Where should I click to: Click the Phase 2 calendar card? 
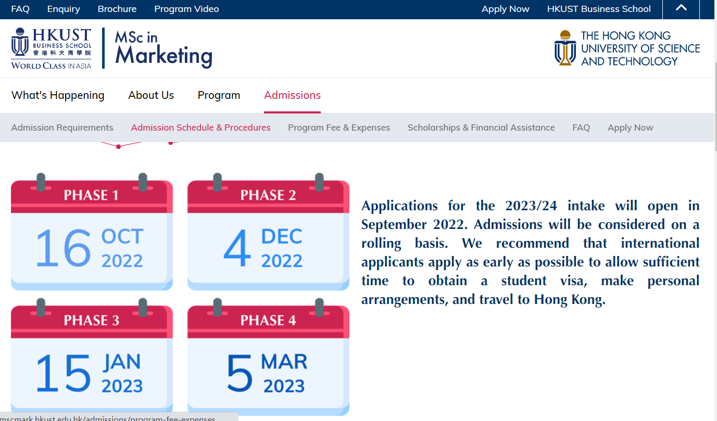click(268, 232)
